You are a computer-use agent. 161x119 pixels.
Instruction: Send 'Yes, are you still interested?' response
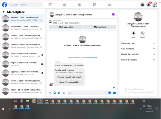pos(69,77)
